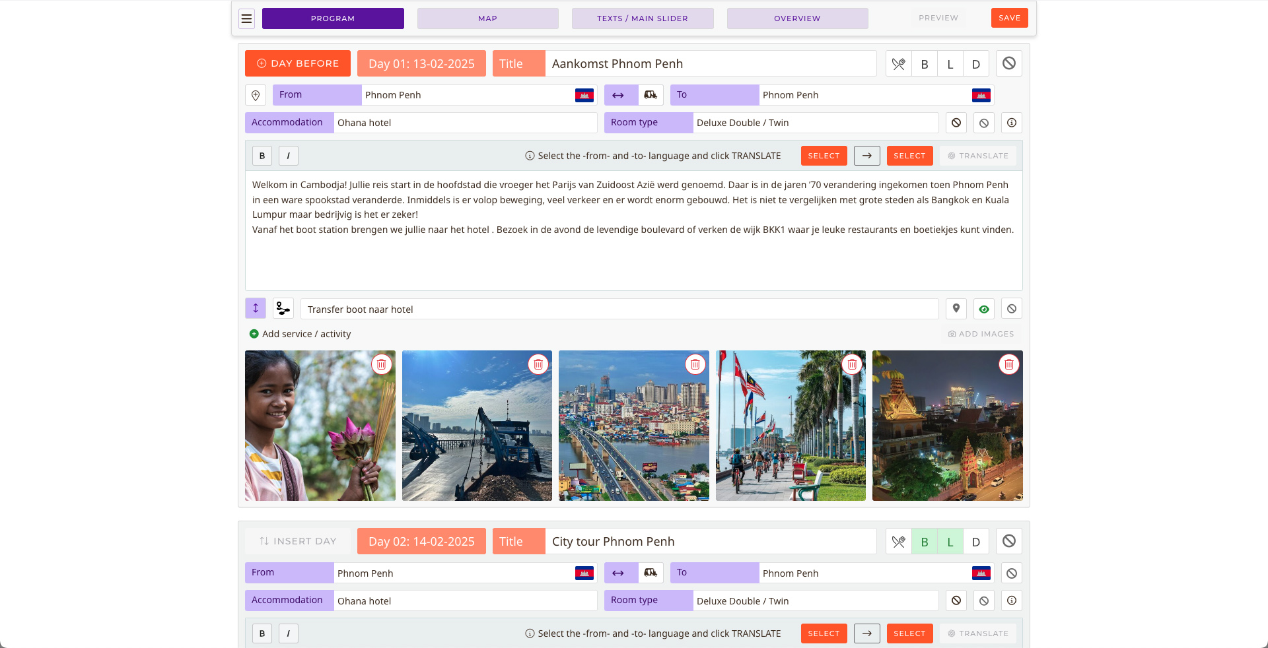The width and height of the screenshot is (1268, 648).
Task: Open first language SELECT dropdown for Day 01
Action: click(x=824, y=156)
